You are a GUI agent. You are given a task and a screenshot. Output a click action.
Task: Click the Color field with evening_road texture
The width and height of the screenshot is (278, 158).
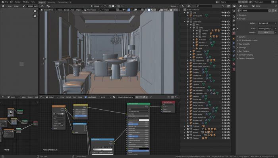[266, 29]
